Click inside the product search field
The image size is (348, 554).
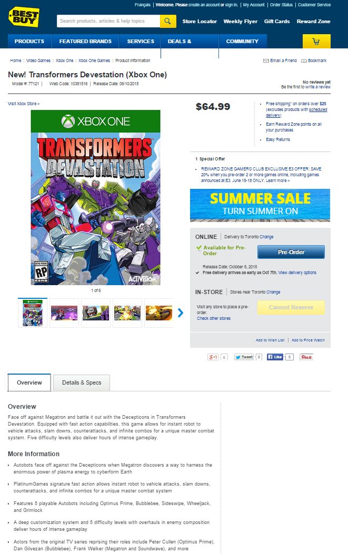(x=108, y=21)
